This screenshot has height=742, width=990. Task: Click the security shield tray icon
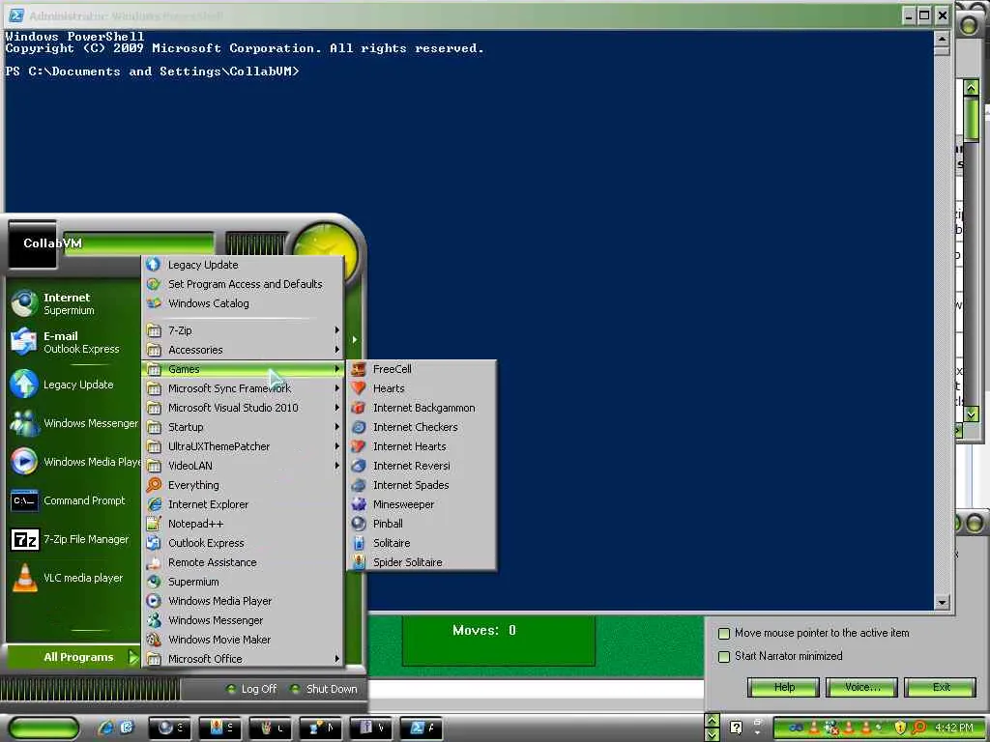900,728
